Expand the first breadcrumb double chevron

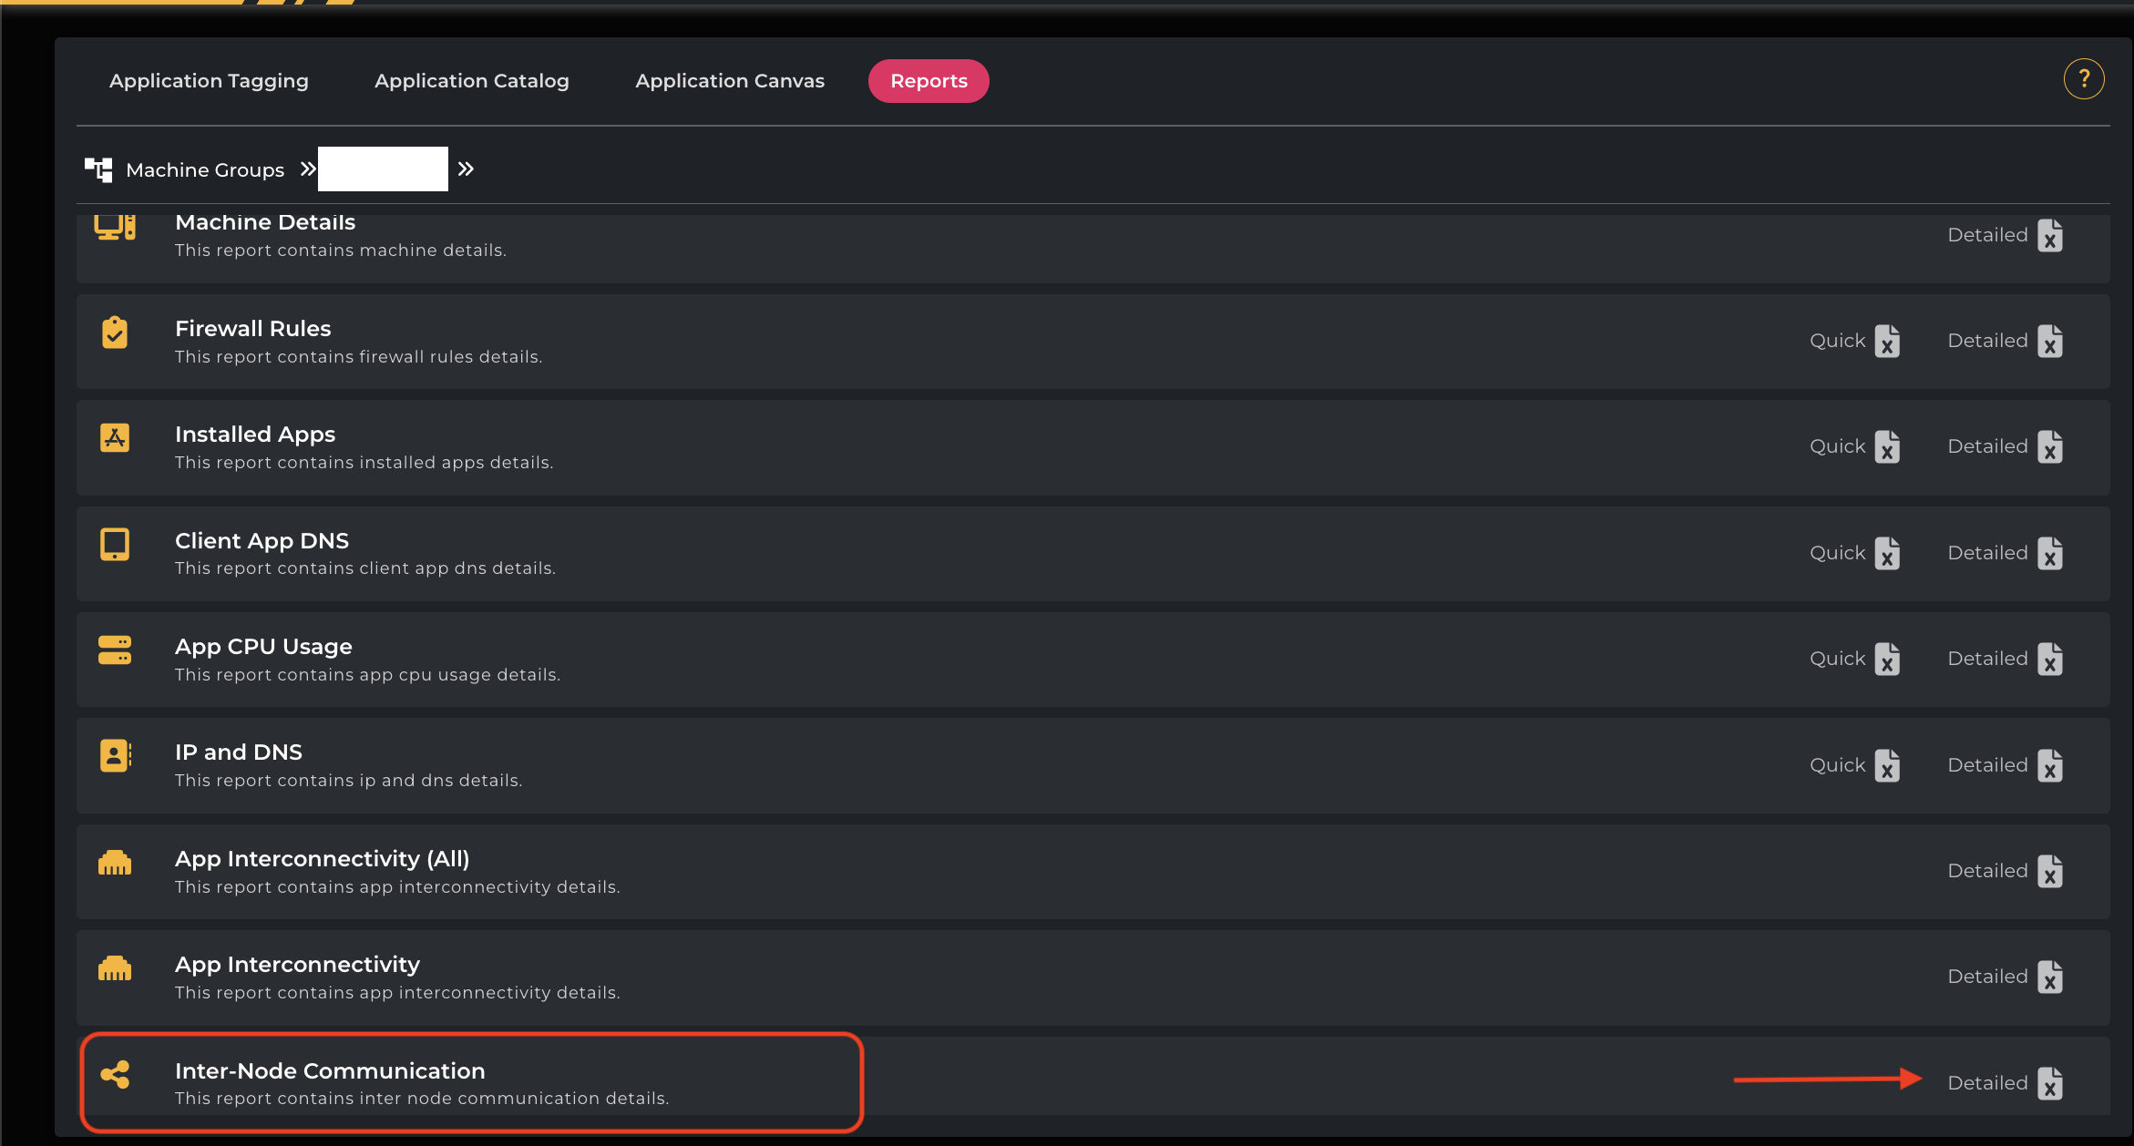click(x=308, y=169)
